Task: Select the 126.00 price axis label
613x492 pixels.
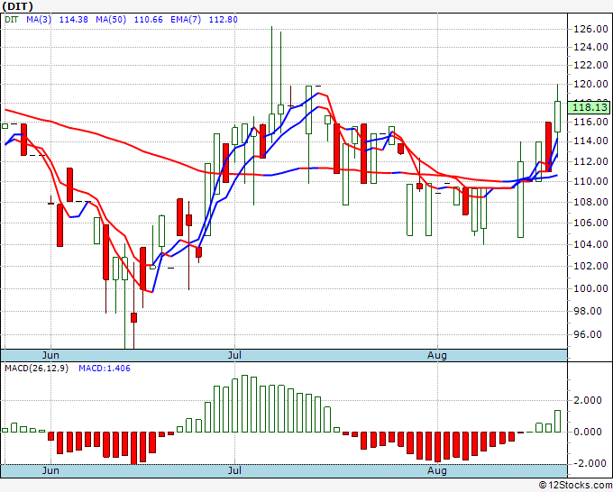Action: pyautogui.click(x=590, y=29)
